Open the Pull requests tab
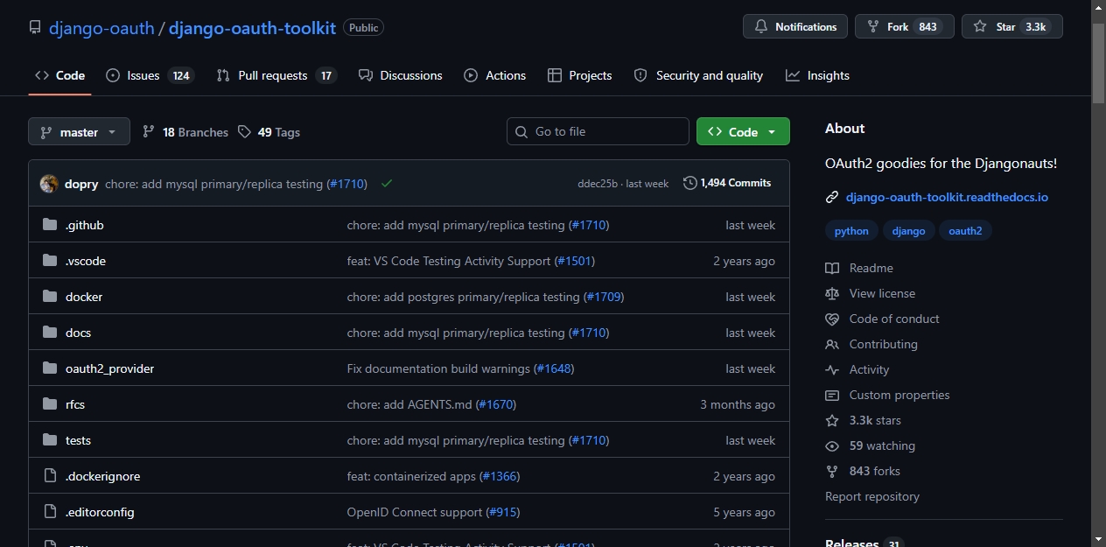Screen dimensions: 1106x547 click(276, 75)
